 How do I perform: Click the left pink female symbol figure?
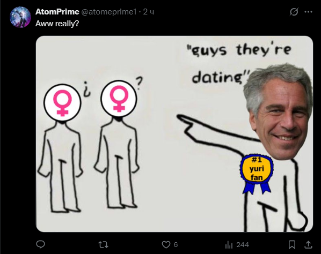(x=61, y=147)
